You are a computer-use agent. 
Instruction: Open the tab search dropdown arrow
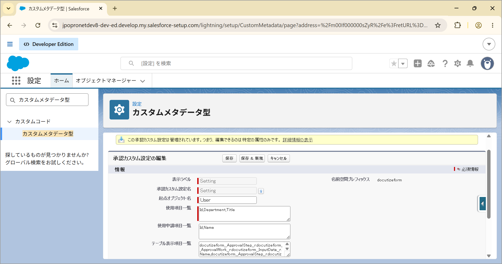point(8,8)
